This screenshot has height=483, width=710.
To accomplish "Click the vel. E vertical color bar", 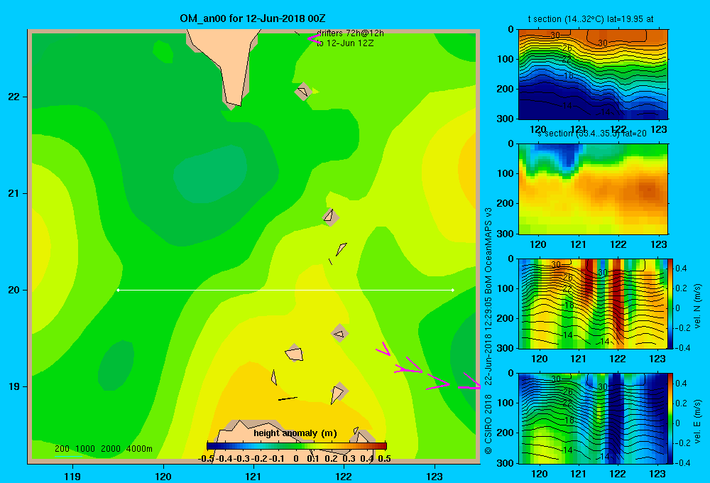I will tap(671, 418).
